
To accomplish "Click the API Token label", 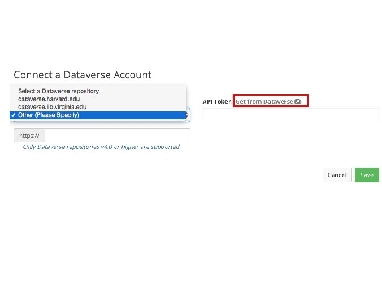I will [x=217, y=101].
